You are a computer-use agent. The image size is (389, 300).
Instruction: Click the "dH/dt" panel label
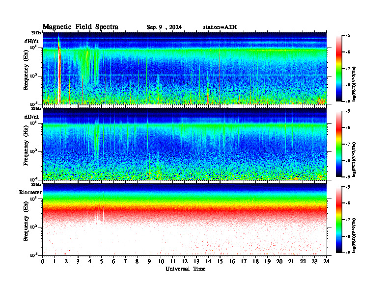[x=31, y=41]
